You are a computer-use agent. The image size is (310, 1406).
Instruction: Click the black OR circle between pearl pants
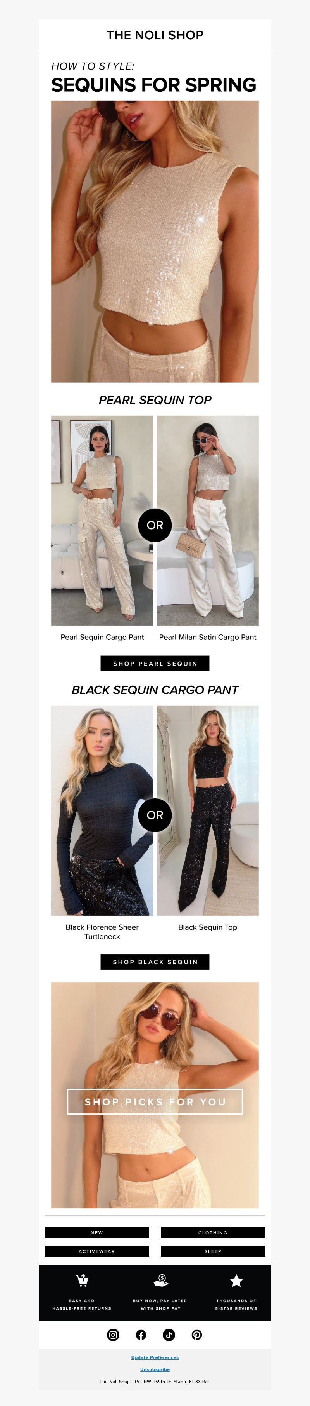tap(155, 525)
